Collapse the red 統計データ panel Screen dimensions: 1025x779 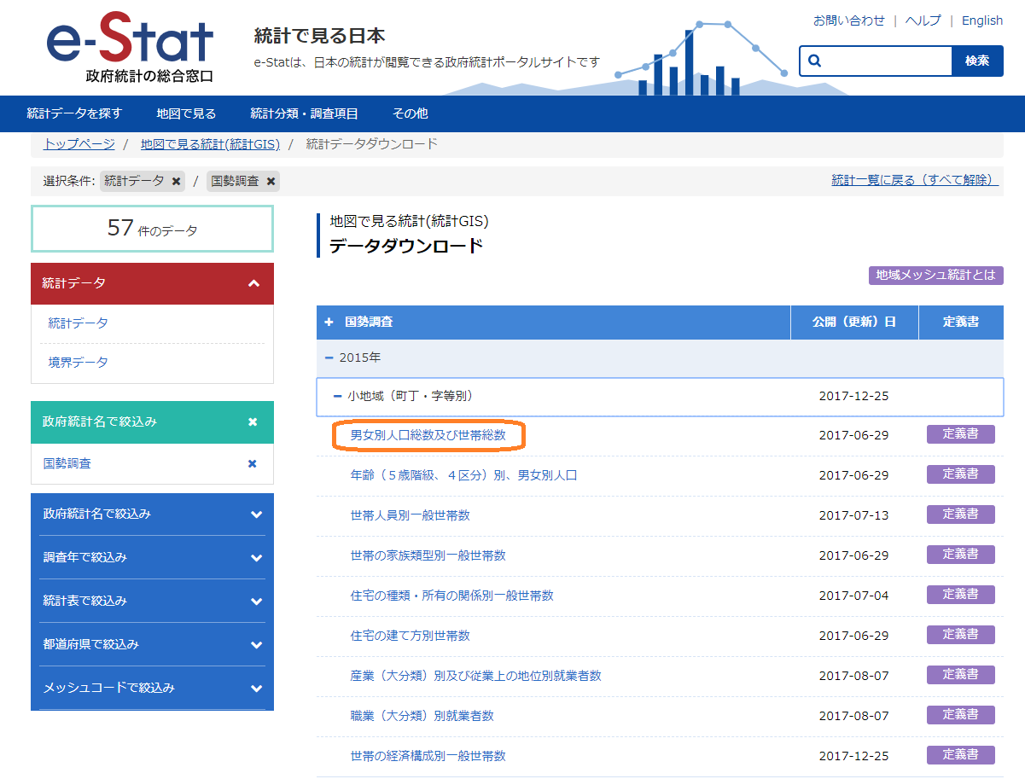pyautogui.click(x=253, y=283)
